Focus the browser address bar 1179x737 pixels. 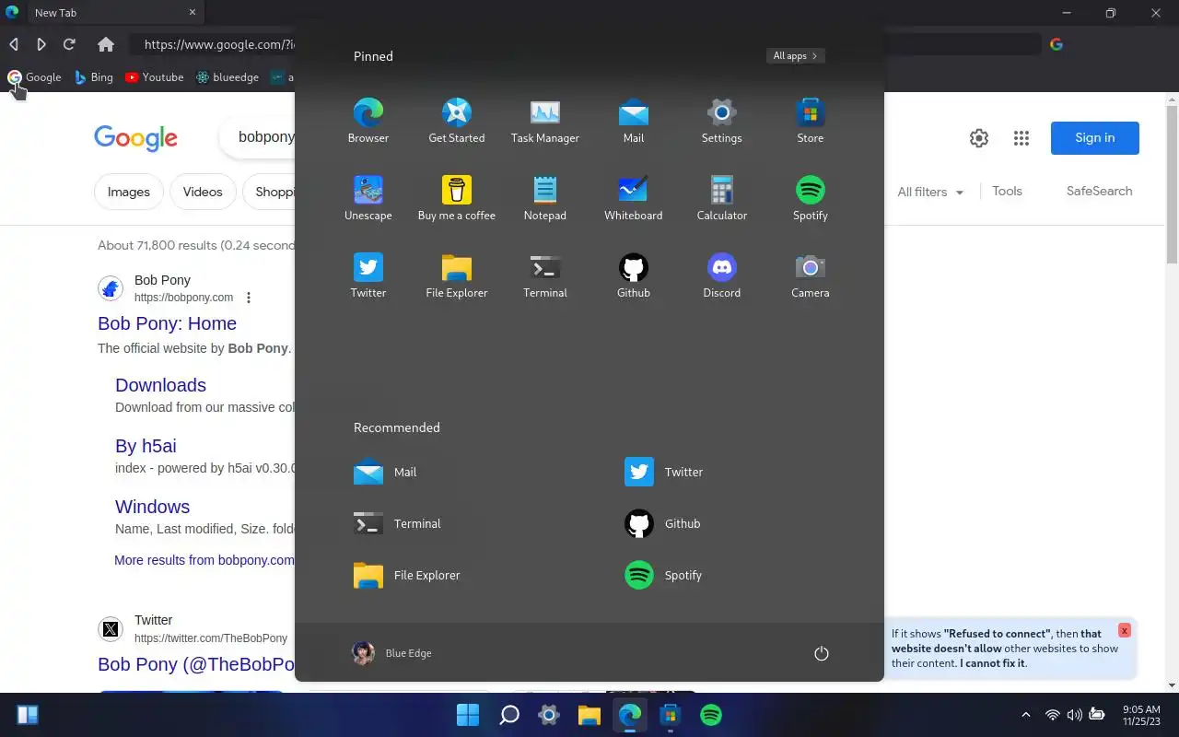coord(585,44)
